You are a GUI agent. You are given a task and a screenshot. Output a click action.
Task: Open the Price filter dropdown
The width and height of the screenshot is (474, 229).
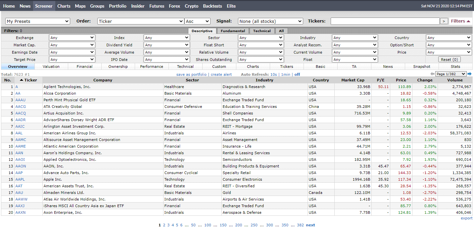tap(449, 52)
